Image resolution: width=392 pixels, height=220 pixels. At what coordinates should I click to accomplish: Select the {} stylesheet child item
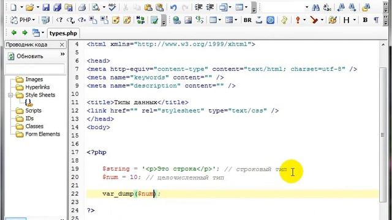29,103
